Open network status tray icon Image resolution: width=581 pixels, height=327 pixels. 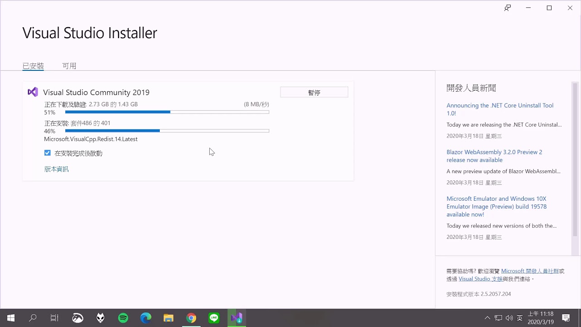498,318
